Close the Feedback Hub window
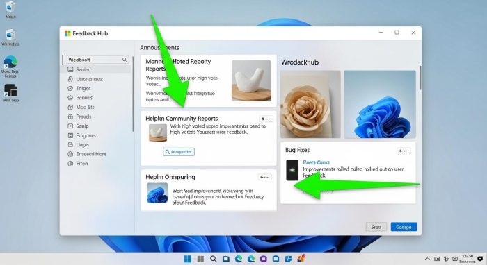This screenshot has height=265, width=487. (x=413, y=33)
